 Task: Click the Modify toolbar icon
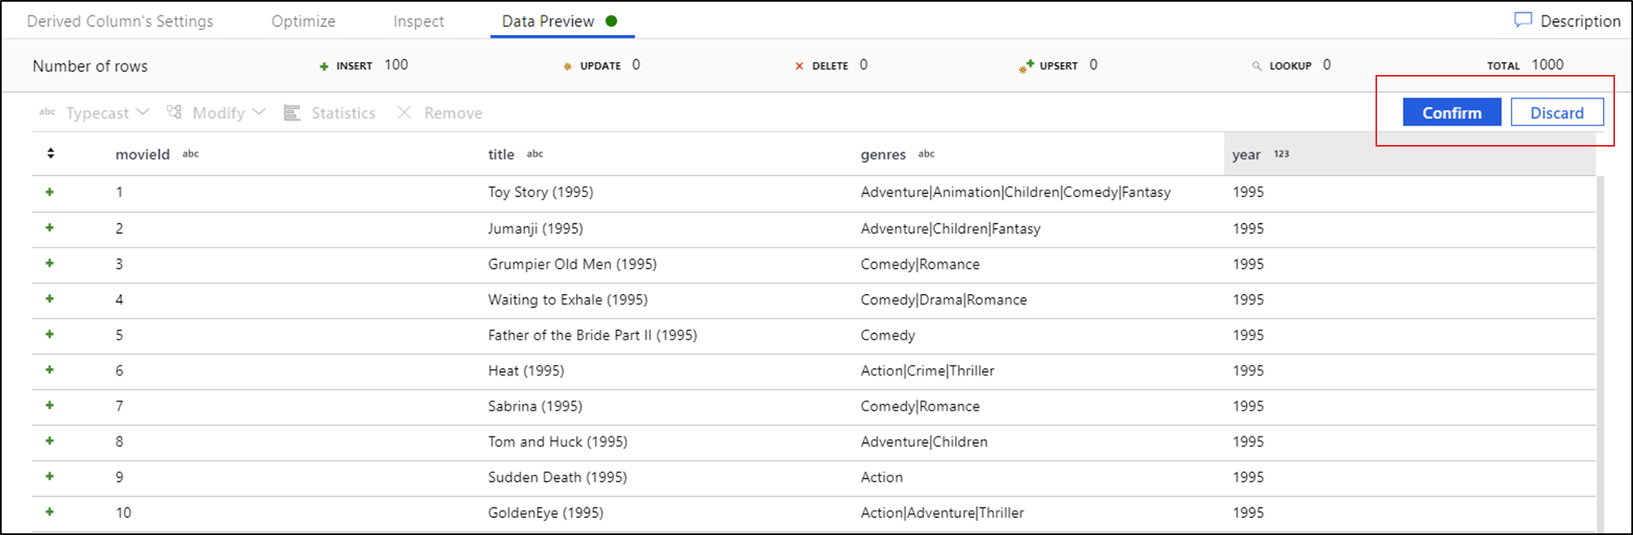(174, 112)
